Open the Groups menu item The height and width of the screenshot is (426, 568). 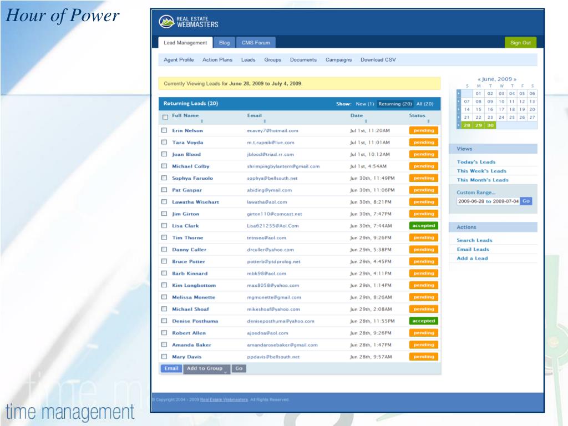coord(272,60)
